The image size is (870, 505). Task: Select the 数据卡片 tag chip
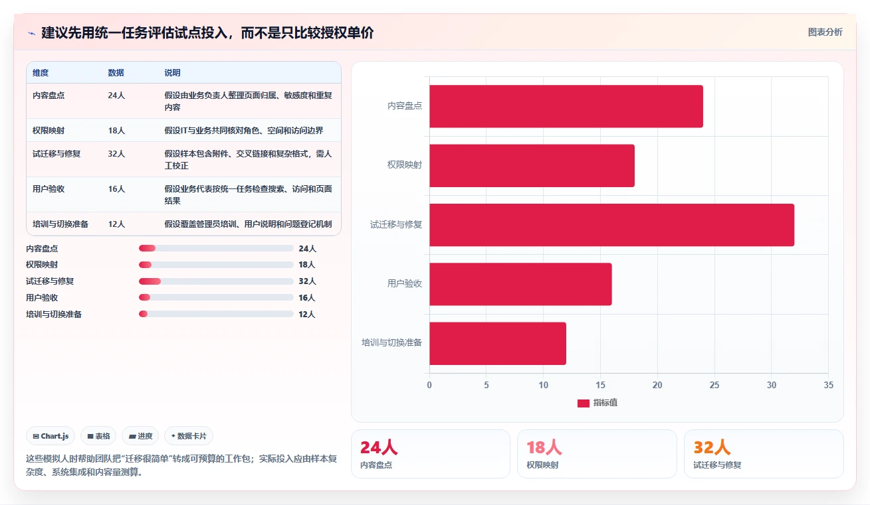pos(189,436)
